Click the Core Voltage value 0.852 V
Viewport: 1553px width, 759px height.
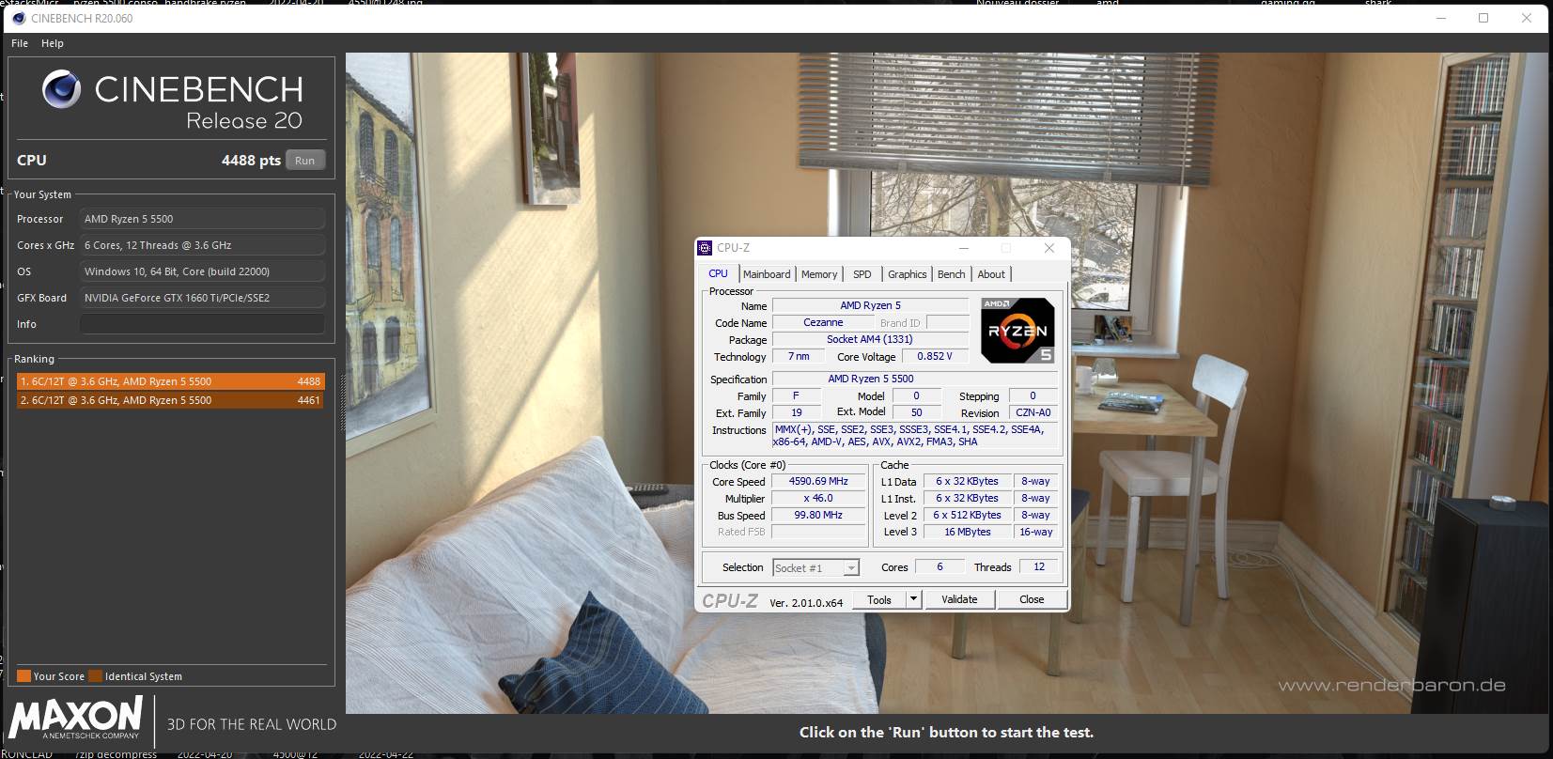coord(935,356)
